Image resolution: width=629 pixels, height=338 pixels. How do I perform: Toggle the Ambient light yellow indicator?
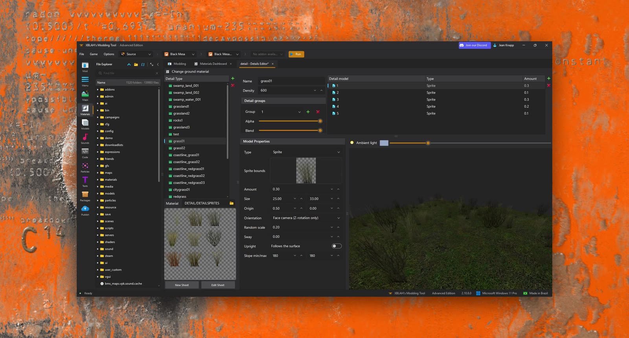[352, 143]
